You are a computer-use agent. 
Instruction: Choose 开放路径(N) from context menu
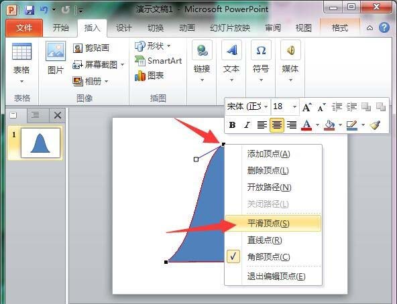point(274,187)
